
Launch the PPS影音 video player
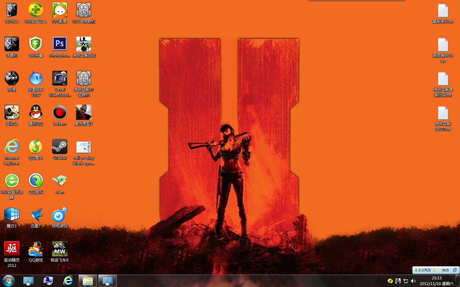(x=59, y=10)
